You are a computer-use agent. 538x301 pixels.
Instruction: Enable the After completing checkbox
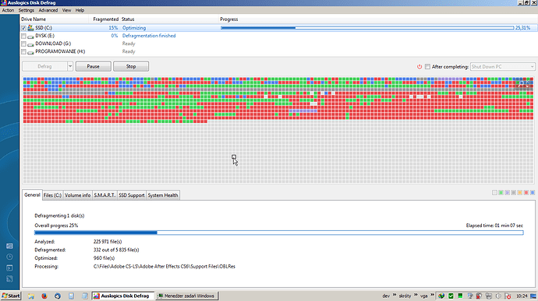[427, 67]
